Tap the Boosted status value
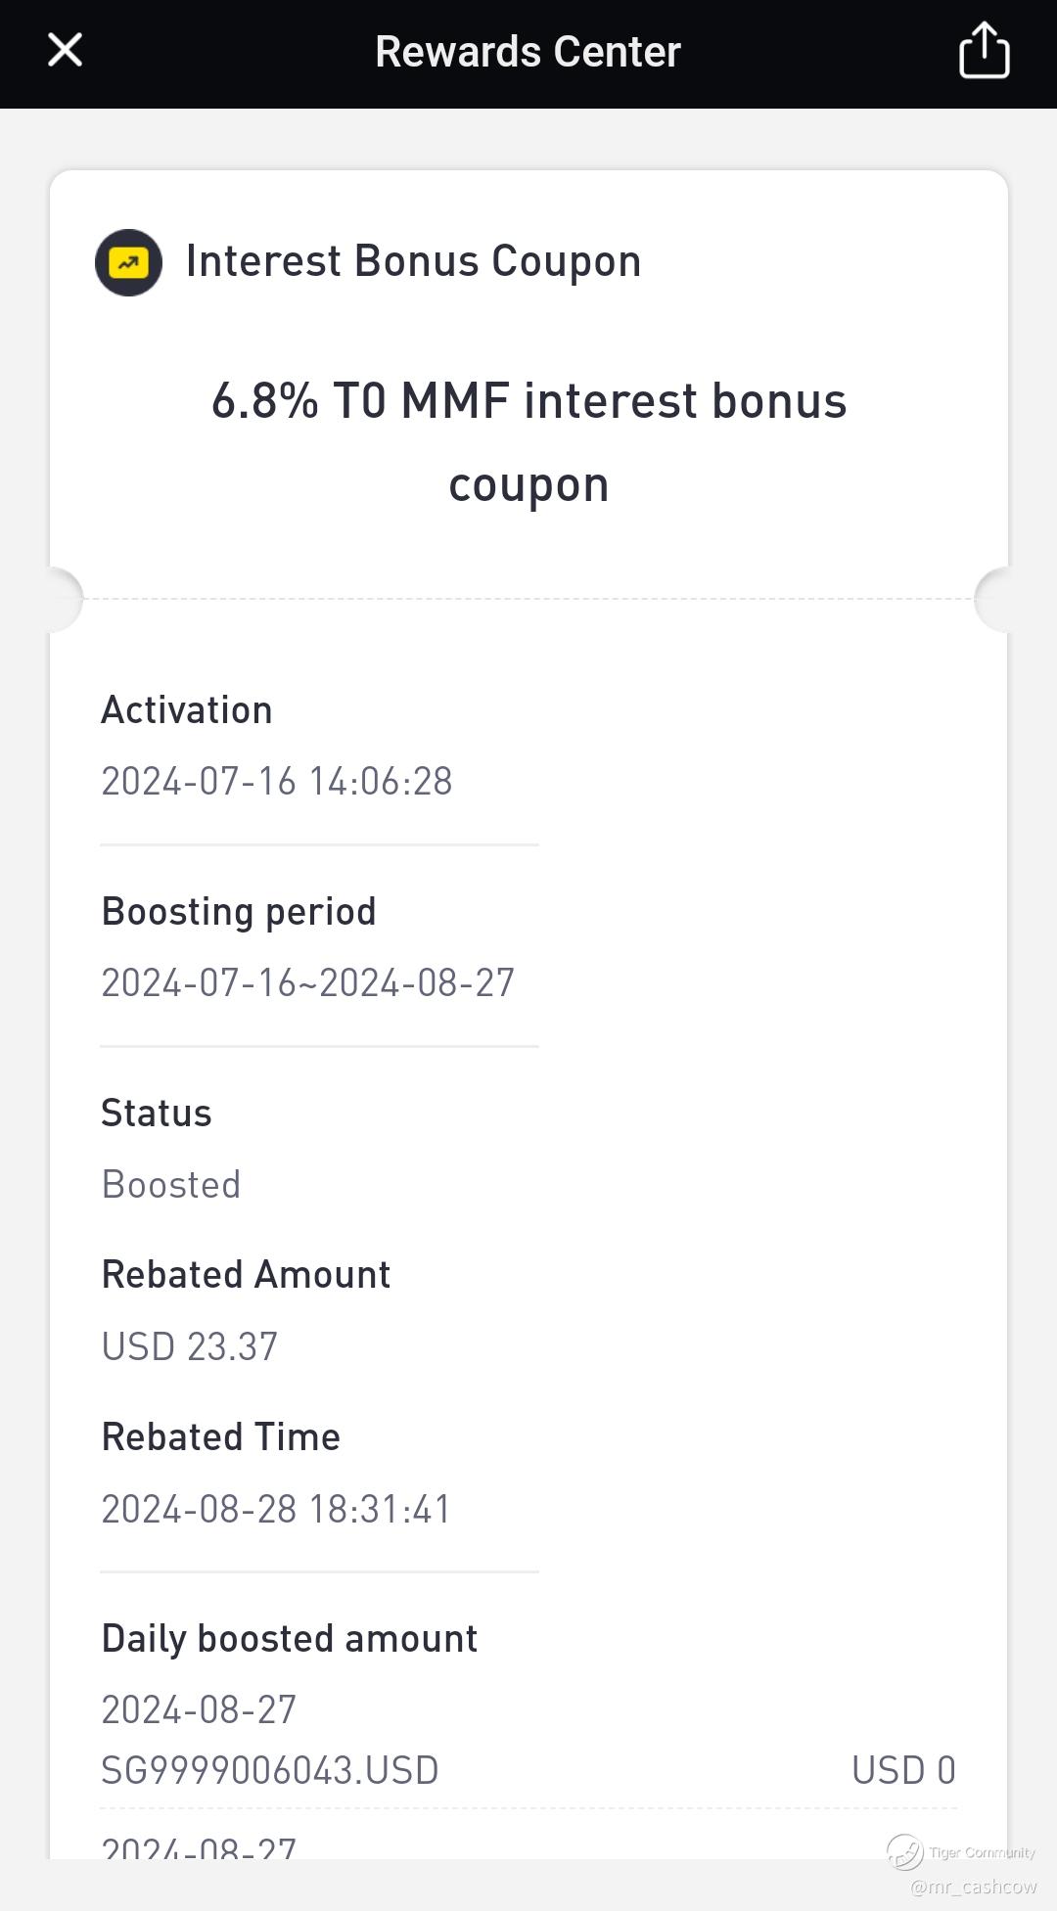Image resolution: width=1057 pixels, height=1911 pixels. point(171,1185)
